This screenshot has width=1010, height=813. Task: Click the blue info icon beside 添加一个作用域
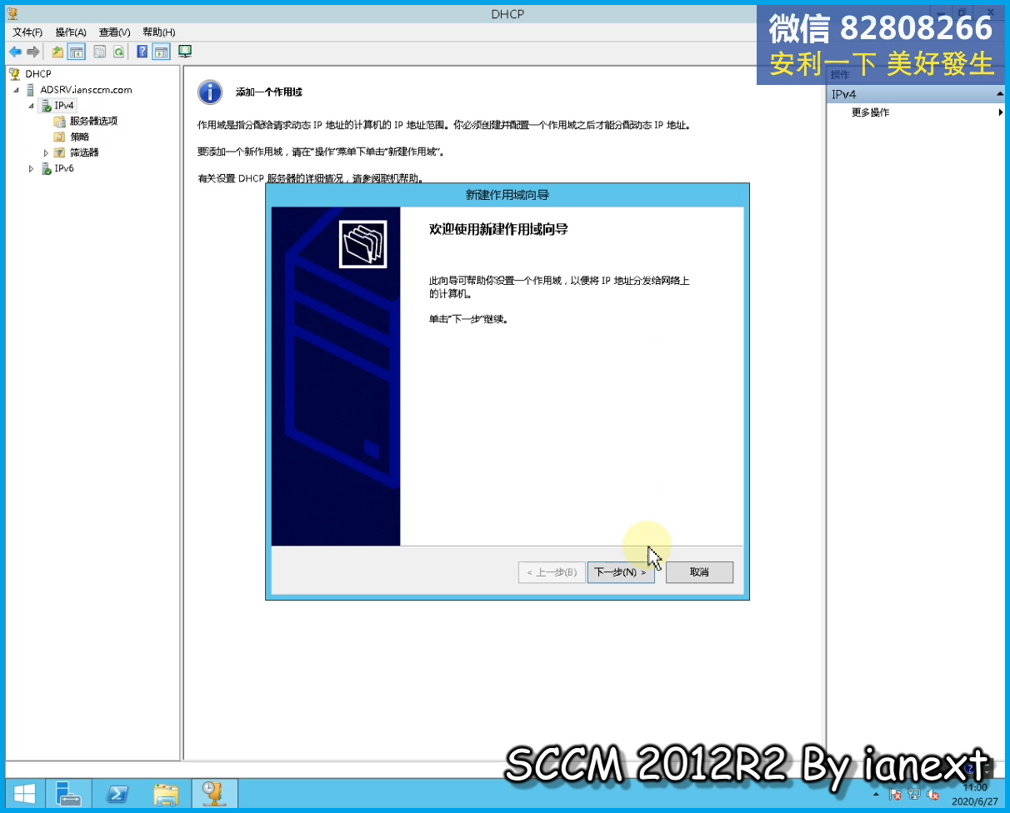click(x=210, y=92)
